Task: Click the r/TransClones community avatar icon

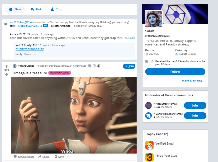Action: pos(15,66)
